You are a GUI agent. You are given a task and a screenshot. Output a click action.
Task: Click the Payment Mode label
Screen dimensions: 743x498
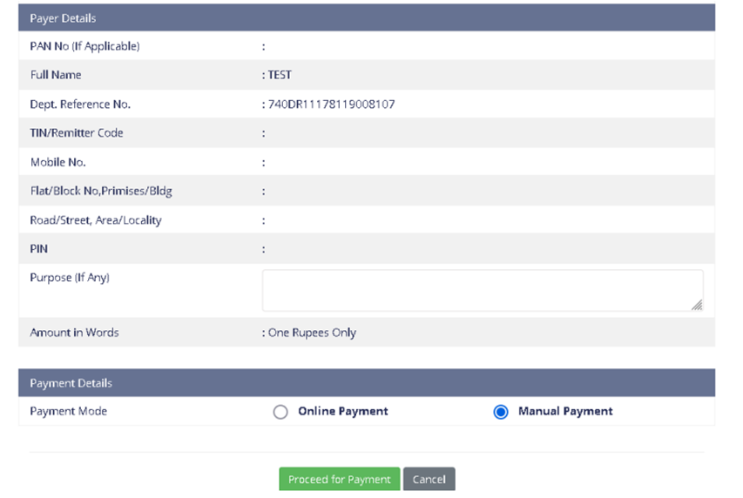pyautogui.click(x=68, y=411)
